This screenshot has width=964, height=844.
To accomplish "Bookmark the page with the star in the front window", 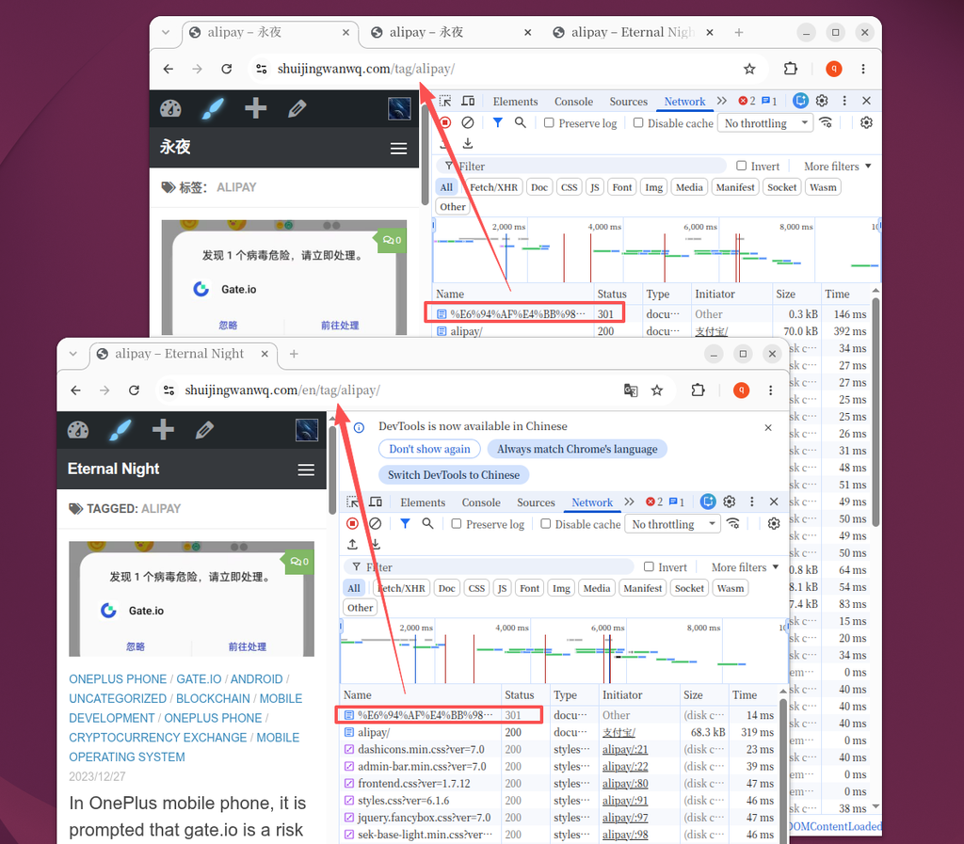I will tap(657, 390).
